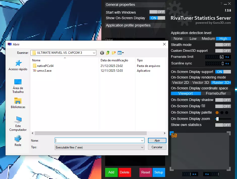Click the OSD preview top-right corner marker

229,133
